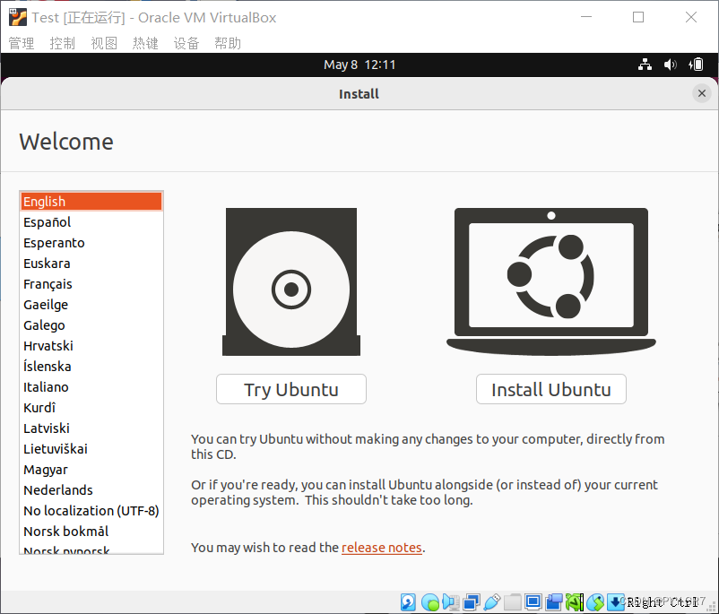Select Nederlands in the language list
Screen dimensions: 719x614
(x=91, y=490)
